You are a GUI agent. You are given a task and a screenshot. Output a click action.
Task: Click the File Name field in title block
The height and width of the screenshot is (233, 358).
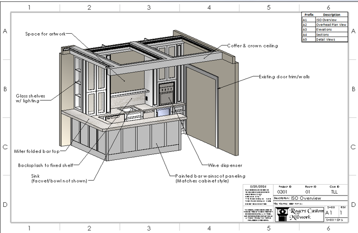pos(310,204)
